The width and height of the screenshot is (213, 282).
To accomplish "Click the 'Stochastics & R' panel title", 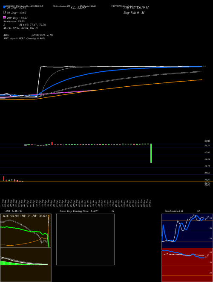I will [x=174, y=211].
